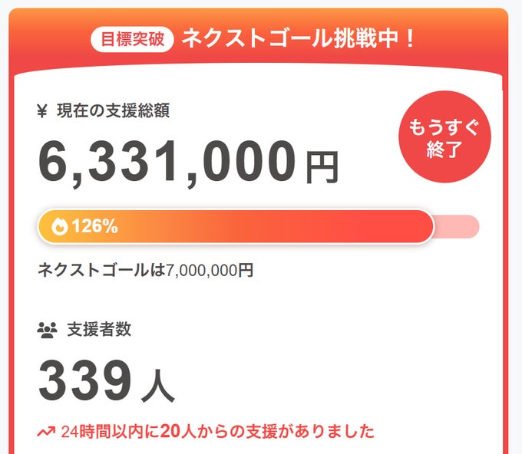Click the 目標突破 white badge
The width and height of the screenshot is (522, 454).
point(133,38)
